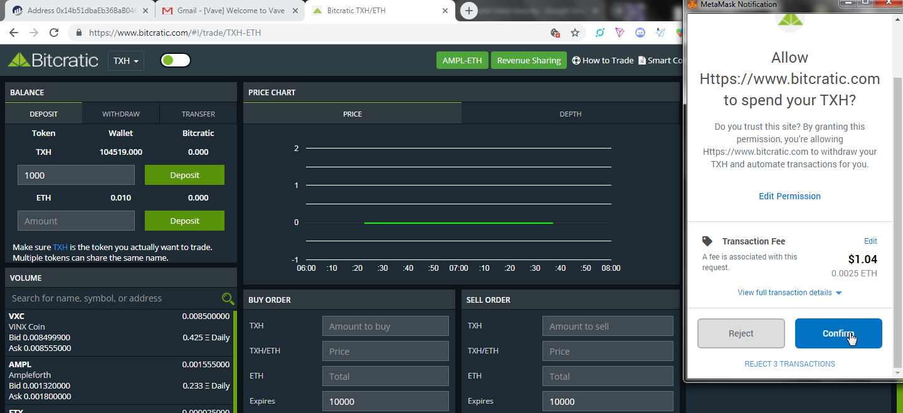
Task: Focus the TXH deposit amount field
Action: 76,175
